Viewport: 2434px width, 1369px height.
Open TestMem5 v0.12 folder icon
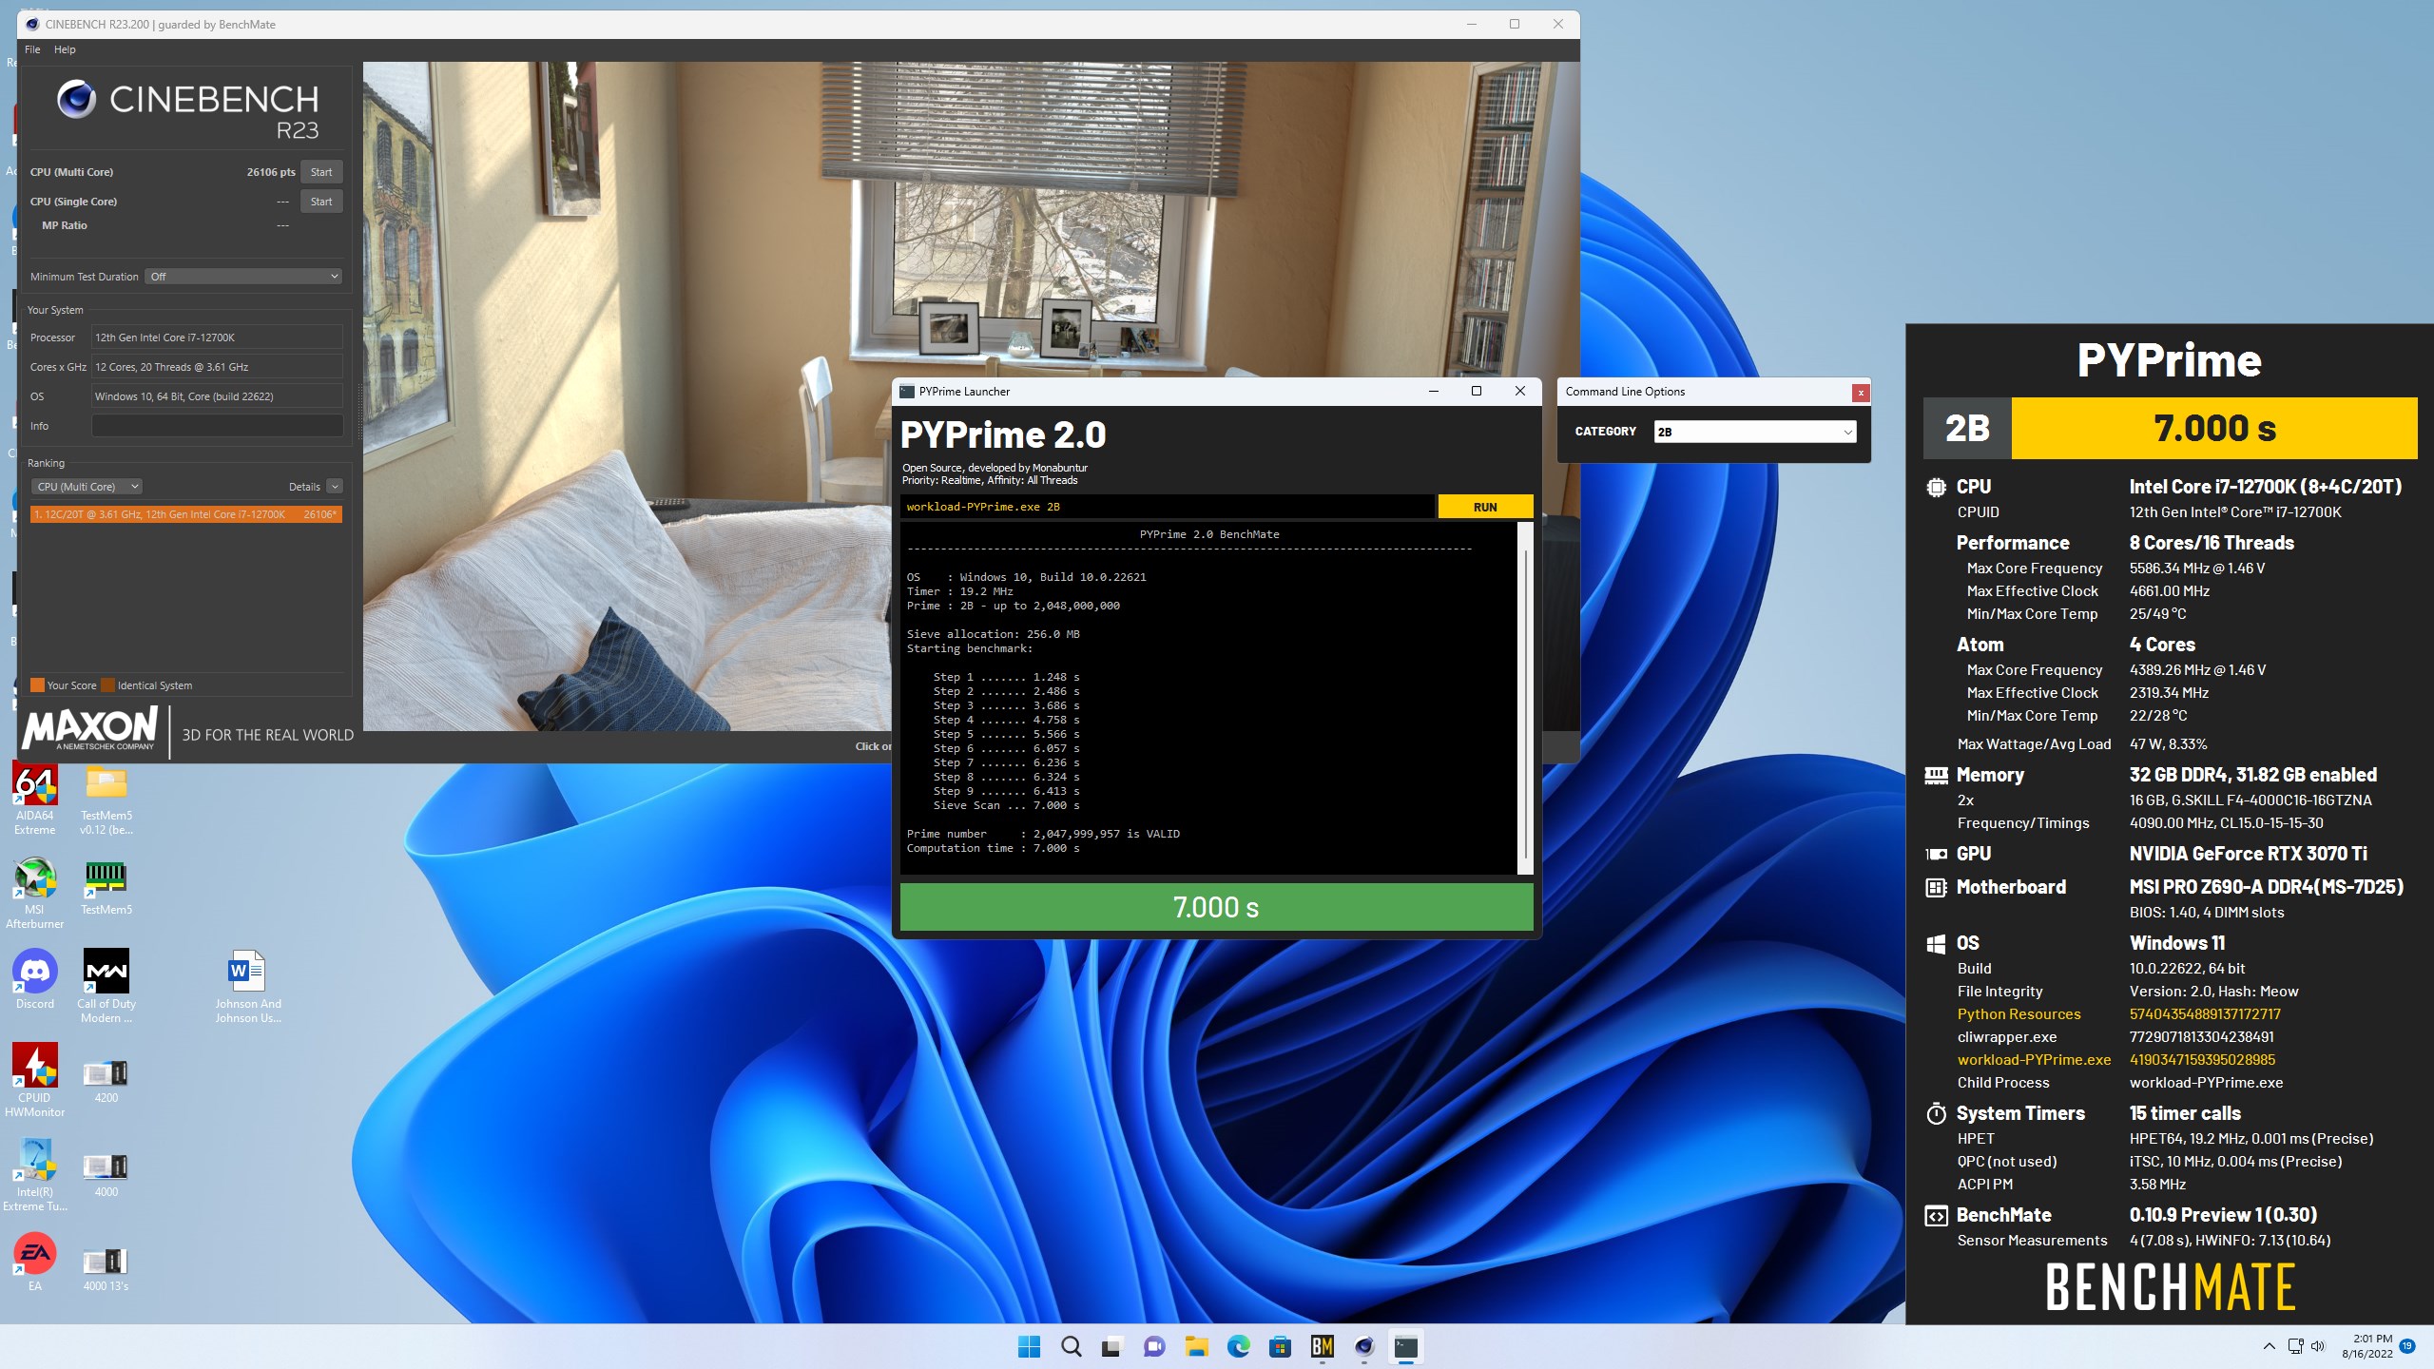point(106,799)
